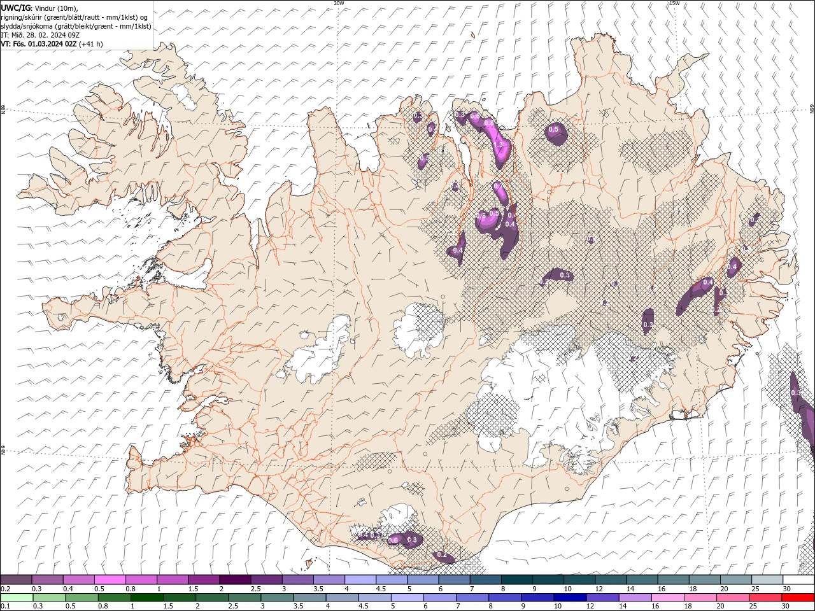Click the '25' number under top legend row
Screen dimensions: 815x611
(x=755, y=589)
